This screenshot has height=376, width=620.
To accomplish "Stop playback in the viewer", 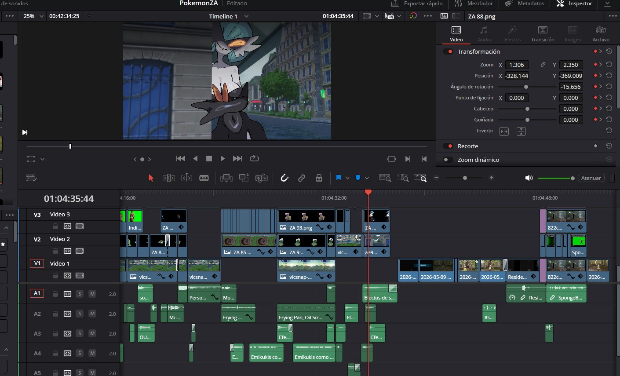I will point(209,158).
